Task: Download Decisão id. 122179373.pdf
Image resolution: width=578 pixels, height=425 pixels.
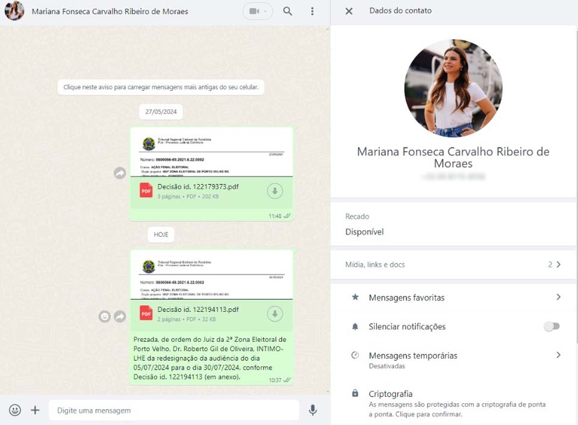Action: pyautogui.click(x=275, y=191)
